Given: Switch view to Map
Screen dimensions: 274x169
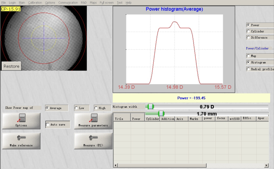Looking at the screenshot, I should coord(248,56).
